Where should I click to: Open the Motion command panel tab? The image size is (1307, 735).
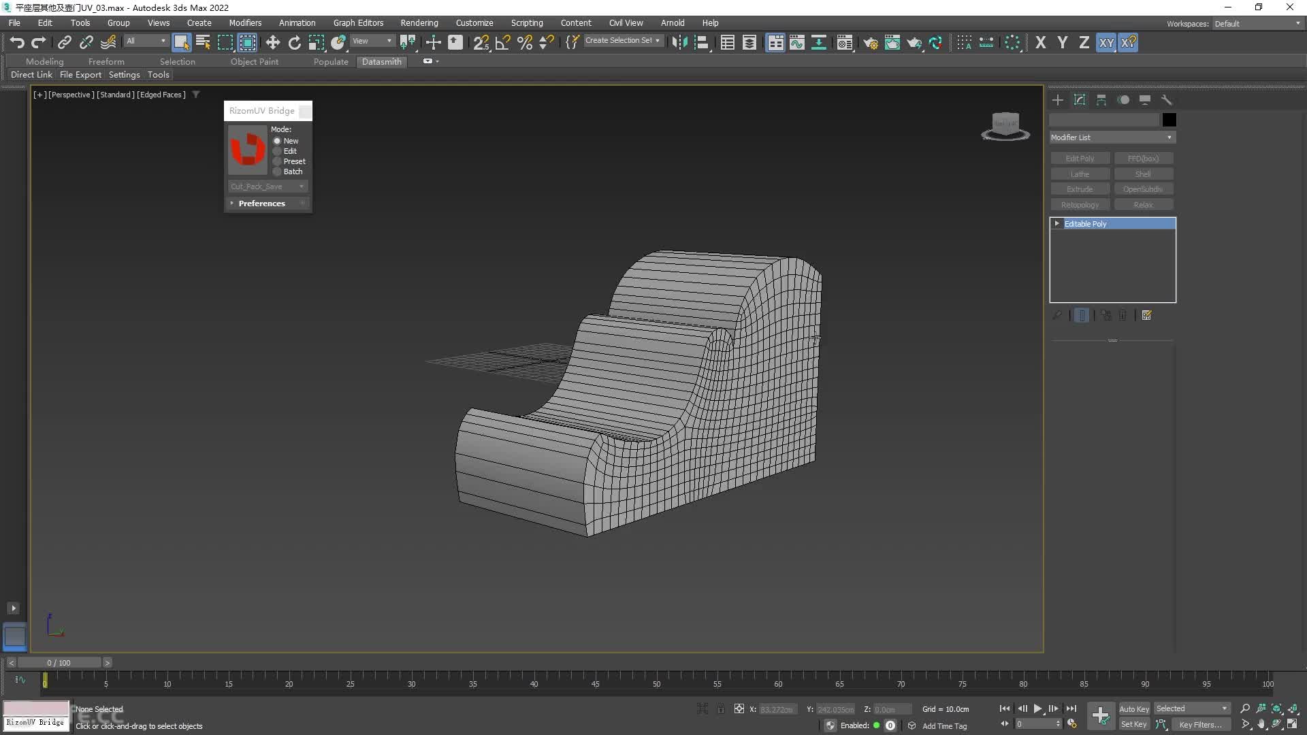[1123, 100]
